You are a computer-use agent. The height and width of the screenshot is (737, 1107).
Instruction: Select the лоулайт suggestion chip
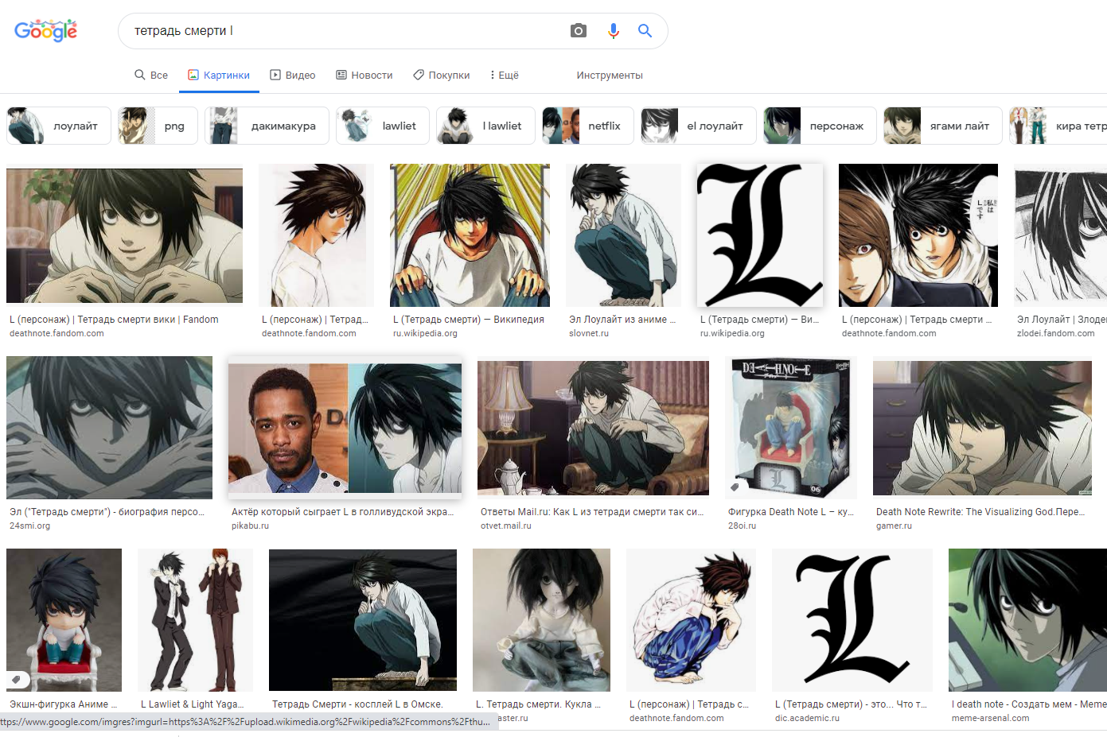(x=59, y=126)
